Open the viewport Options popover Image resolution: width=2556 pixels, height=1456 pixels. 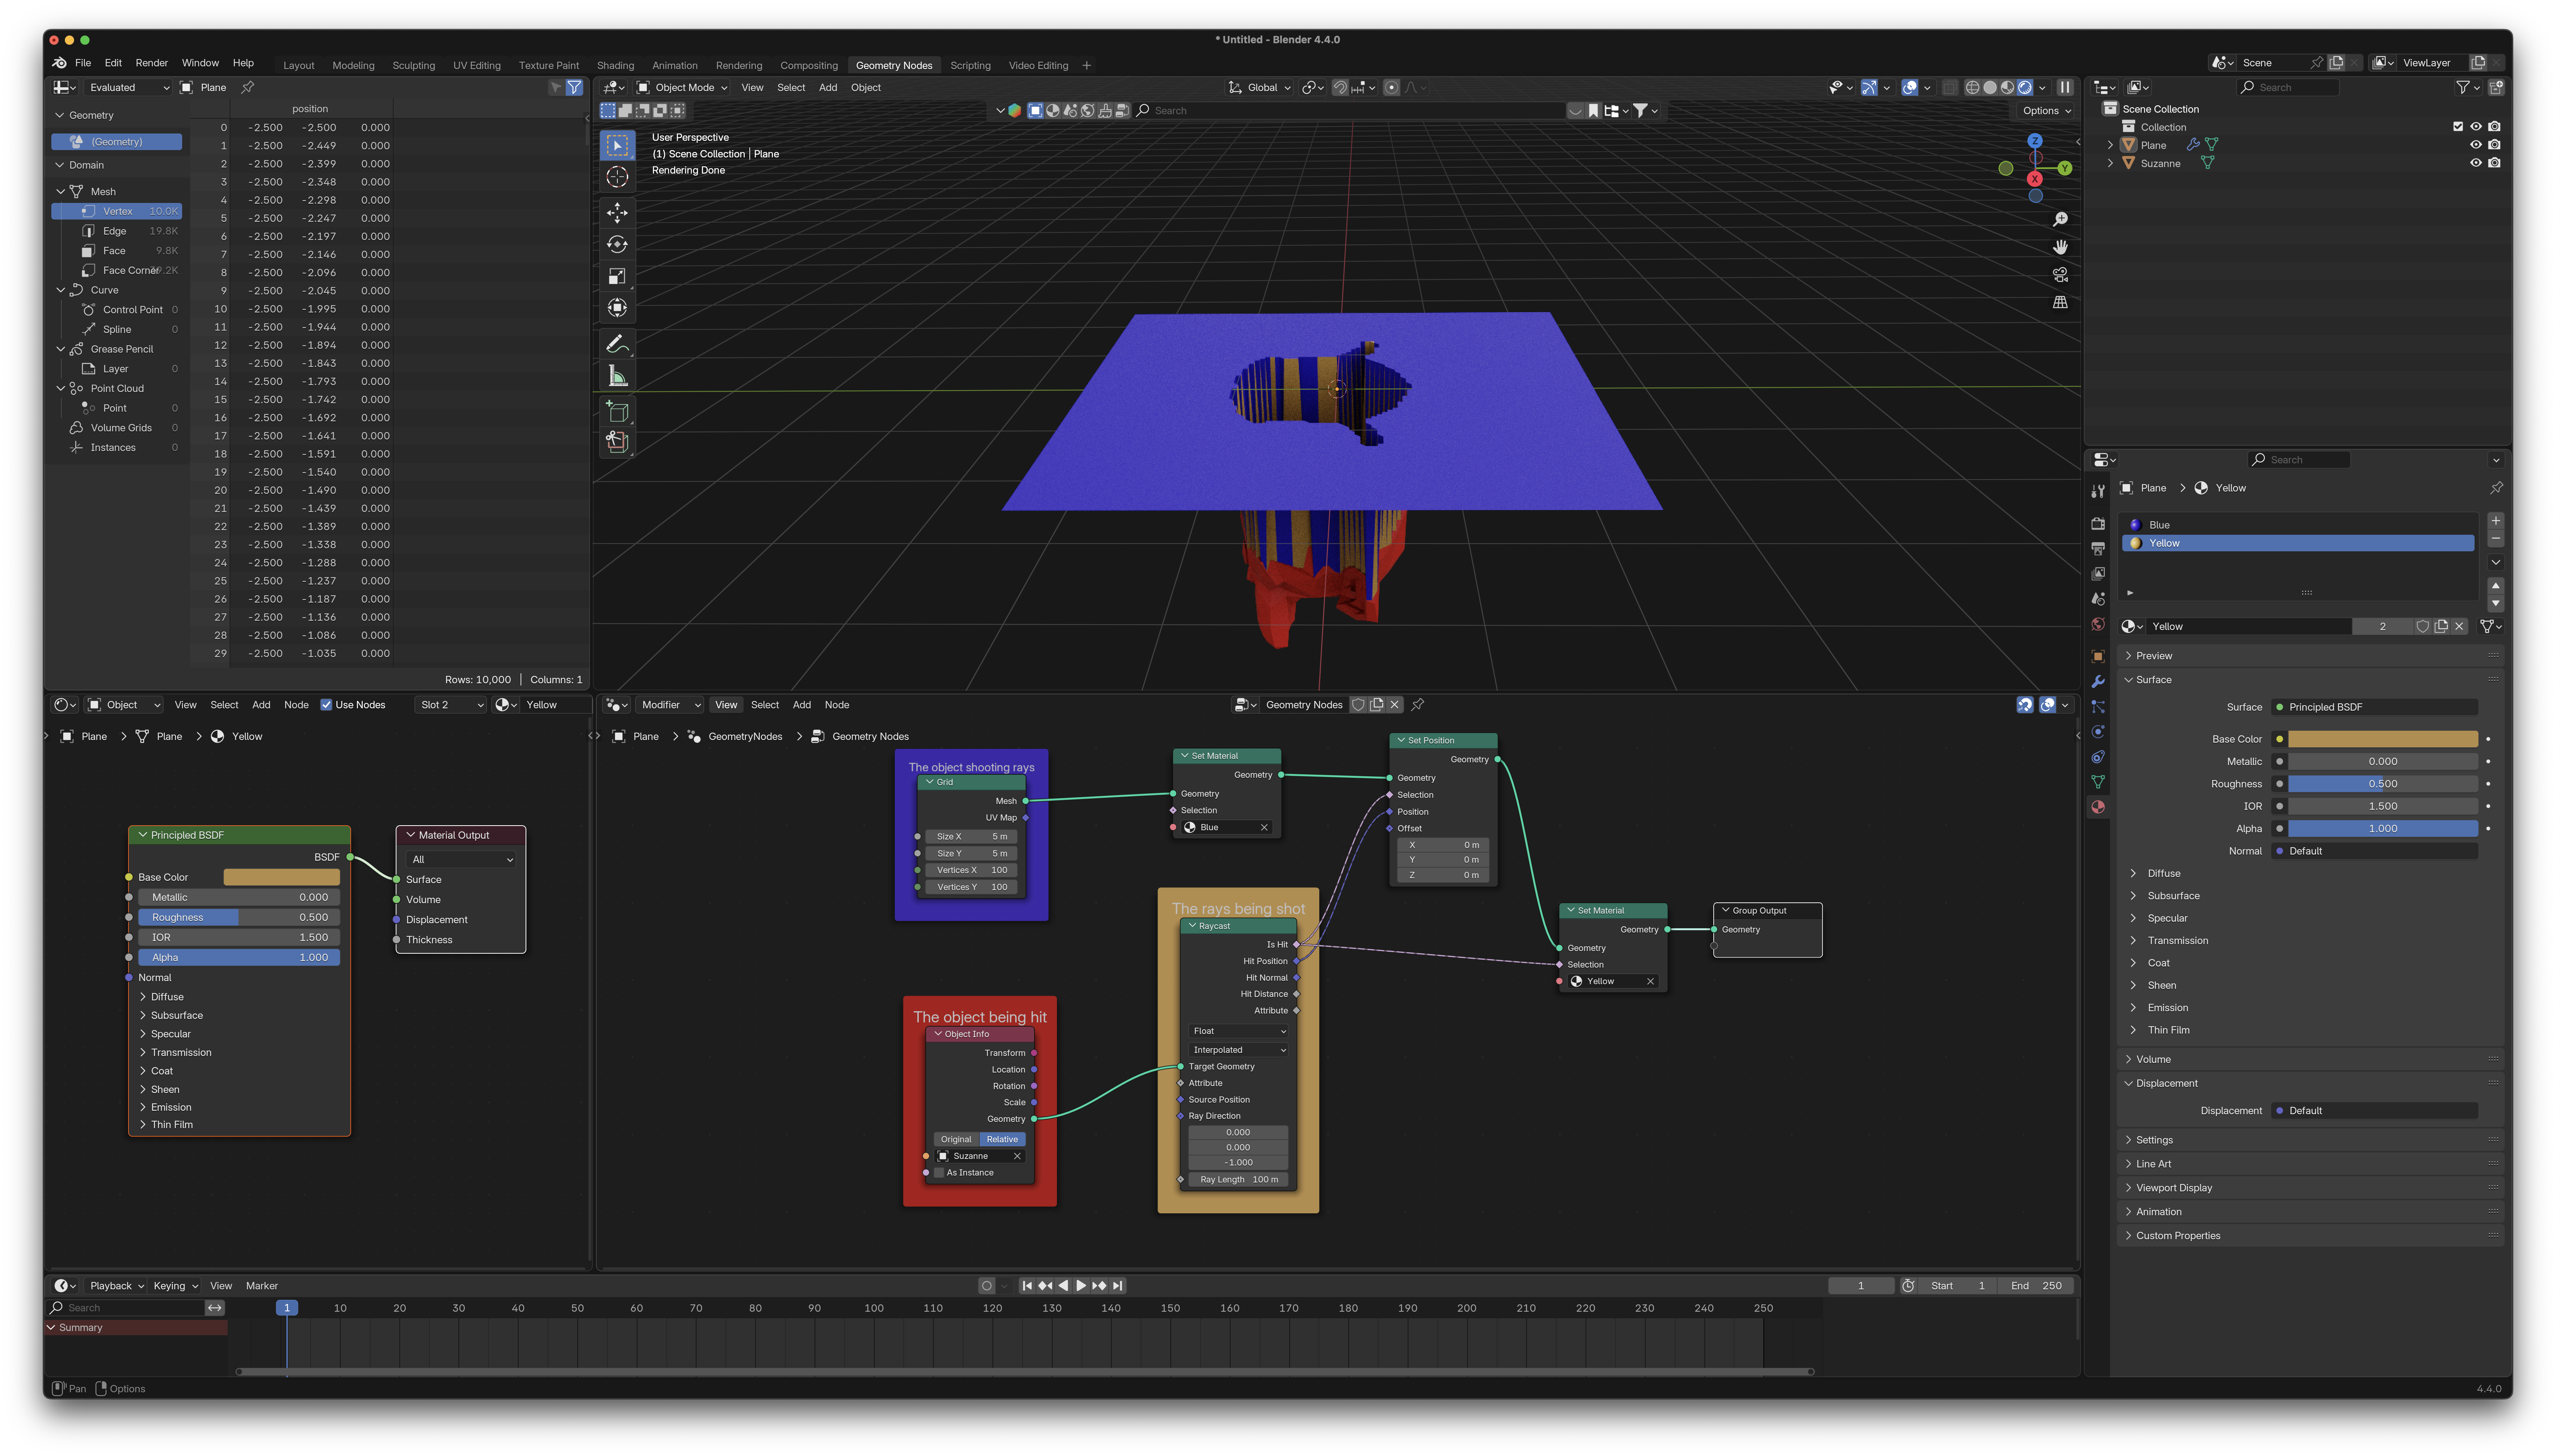2046,111
